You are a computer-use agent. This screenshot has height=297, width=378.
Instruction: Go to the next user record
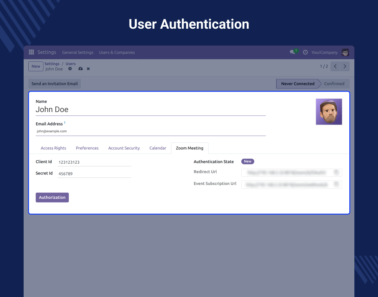pyautogui.click(x=345, y=66)
